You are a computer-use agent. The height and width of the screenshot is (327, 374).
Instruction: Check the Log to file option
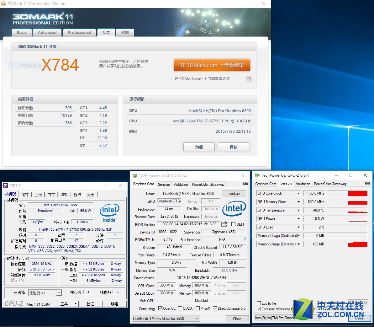259,303
